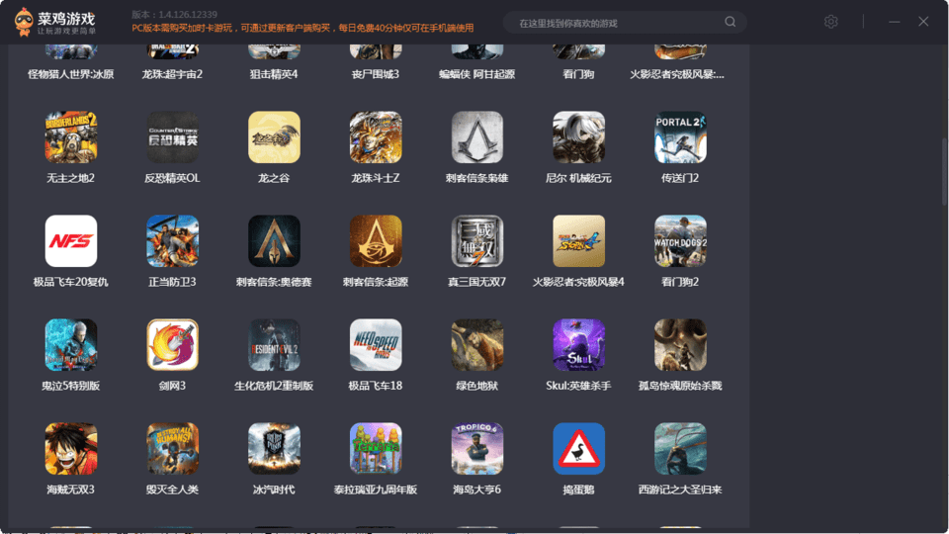Open 真三国无双7 game icon
The image size is (949, 534).
click(476, 241)
